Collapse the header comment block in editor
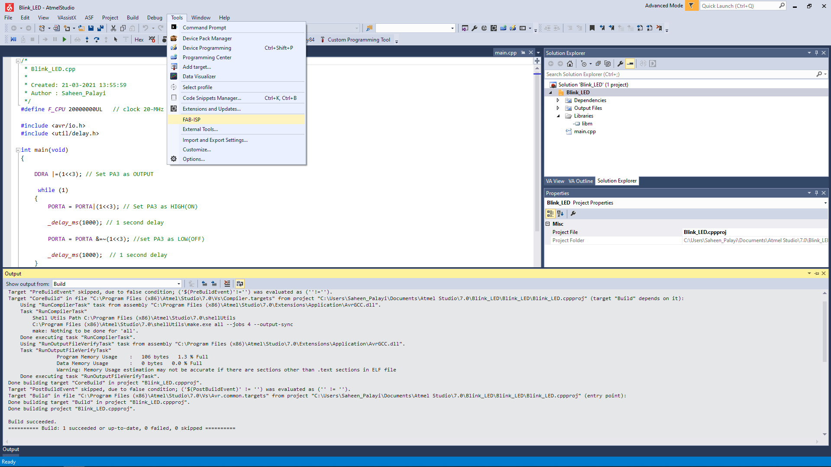Screen dimensions: 831x467 coord(18,61)
